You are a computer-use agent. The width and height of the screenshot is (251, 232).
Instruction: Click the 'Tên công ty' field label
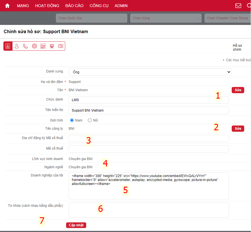(54, 129)
